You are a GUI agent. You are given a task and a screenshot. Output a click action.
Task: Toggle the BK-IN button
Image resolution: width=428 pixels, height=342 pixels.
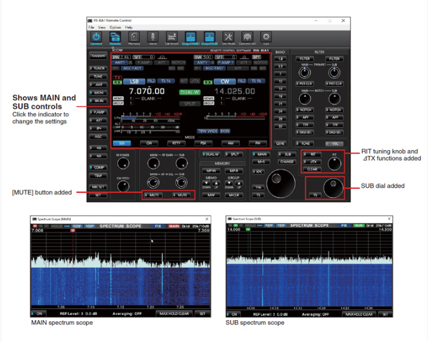pos(98,101)
